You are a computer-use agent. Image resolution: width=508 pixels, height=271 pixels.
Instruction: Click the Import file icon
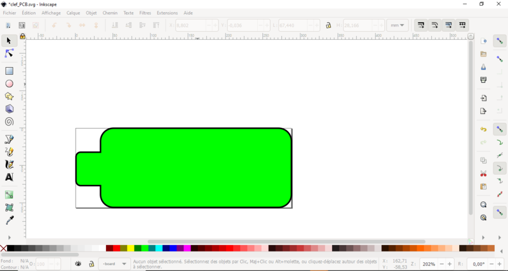pyautogui.click(x=483, y=98)
